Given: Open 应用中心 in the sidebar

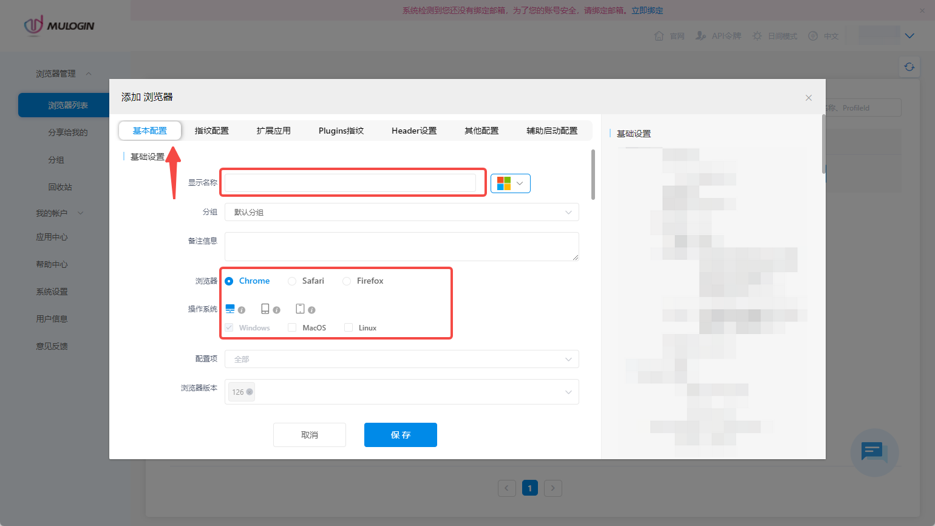Looking at the screenshot, I should 52,237.
